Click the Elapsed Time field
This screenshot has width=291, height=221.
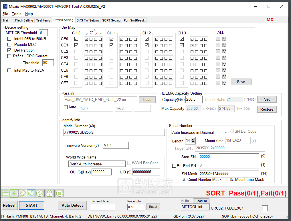point(103,207)
